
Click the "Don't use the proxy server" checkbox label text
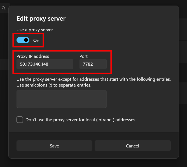coord(80,120)
